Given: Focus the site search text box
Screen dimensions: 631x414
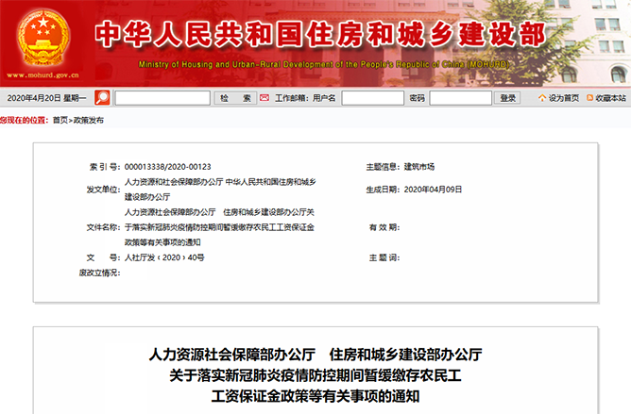Looking at the screenshot, I should click(162, 98).
